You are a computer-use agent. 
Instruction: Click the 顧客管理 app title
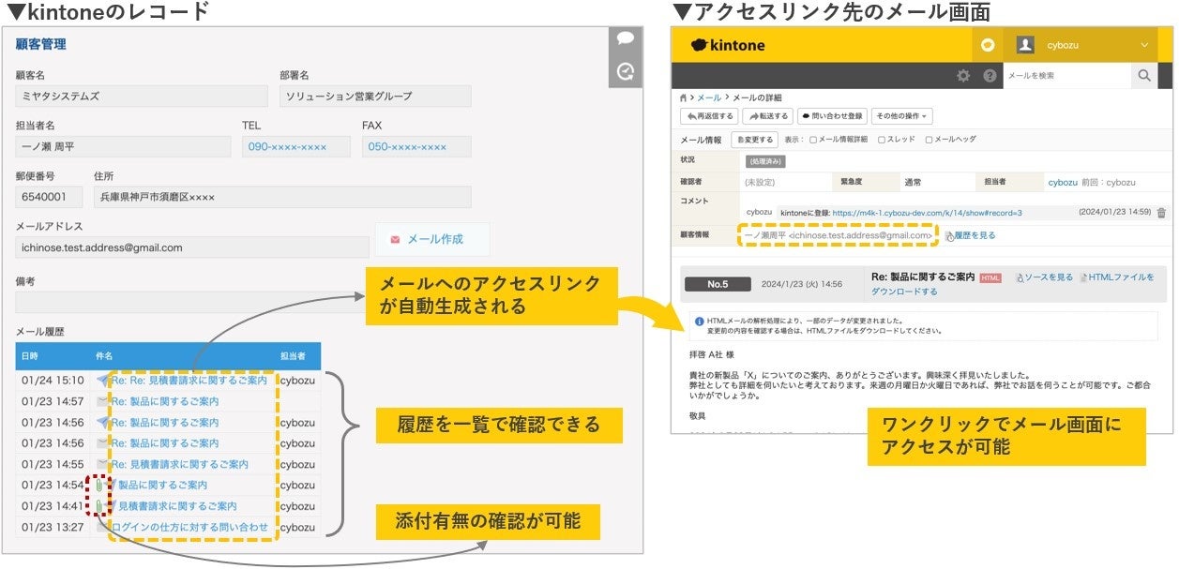tap(41, 44)
